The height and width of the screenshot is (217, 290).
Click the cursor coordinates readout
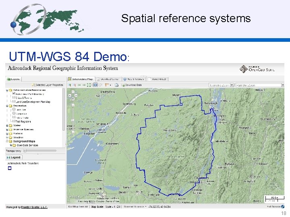pyautogui.click(x=159, y=207)
